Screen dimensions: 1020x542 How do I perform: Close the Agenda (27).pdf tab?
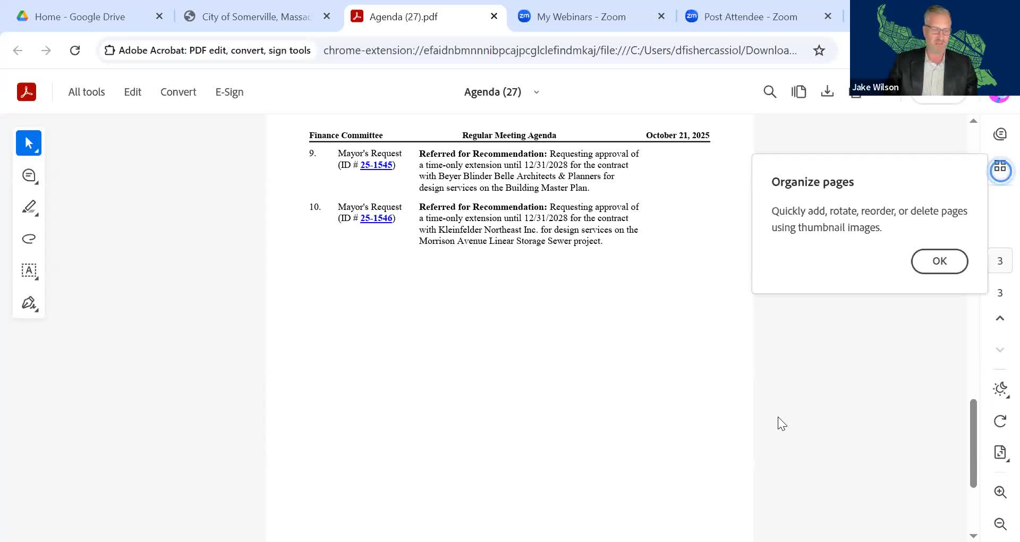pos(494,16)
